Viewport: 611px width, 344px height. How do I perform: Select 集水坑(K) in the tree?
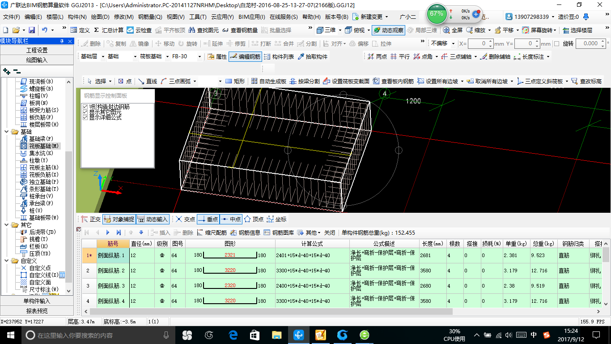click(x=41, y=153)
